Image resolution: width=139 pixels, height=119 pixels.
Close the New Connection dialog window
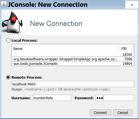point(132,5)
